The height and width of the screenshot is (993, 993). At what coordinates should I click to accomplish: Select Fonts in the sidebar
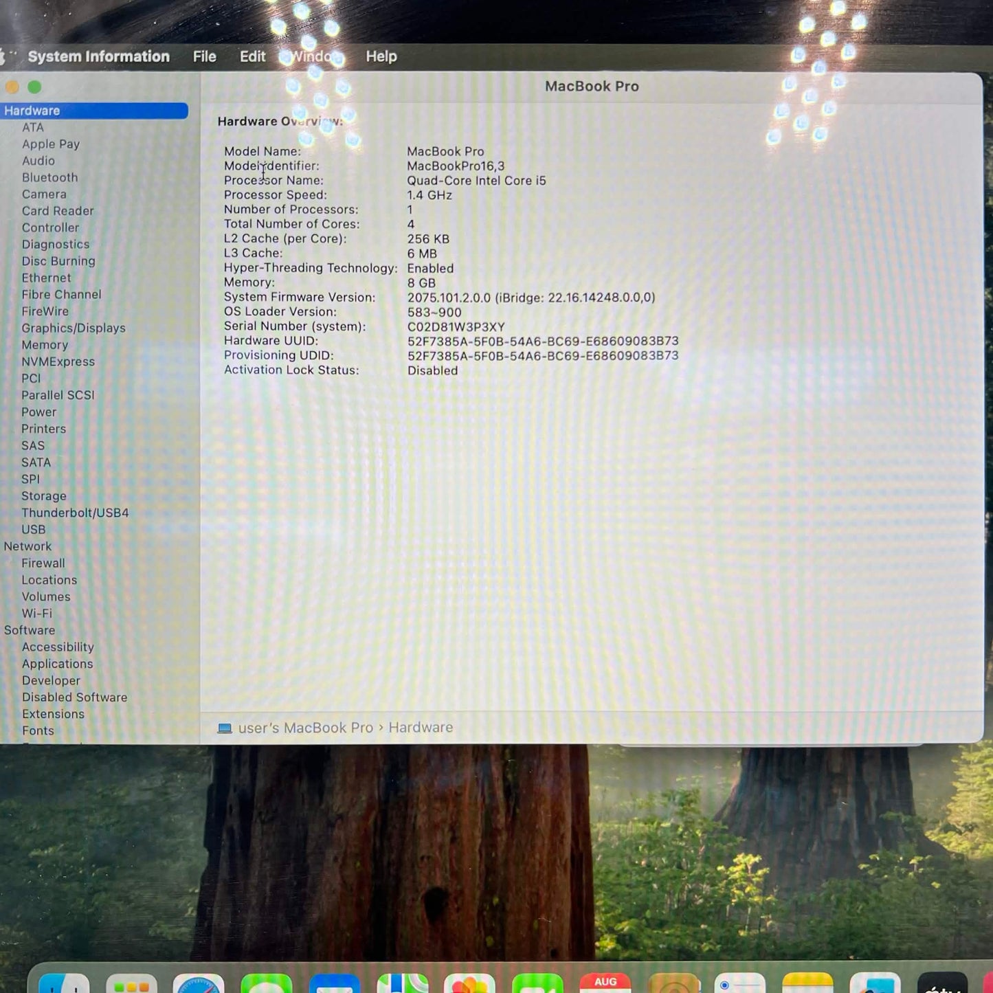coord(38,731)
